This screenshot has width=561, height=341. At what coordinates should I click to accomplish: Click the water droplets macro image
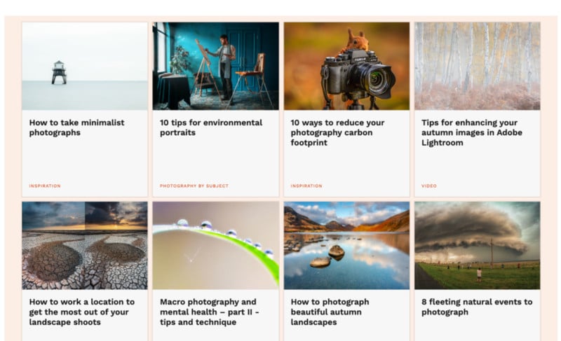pyautogui.click(x=216, y=246)
